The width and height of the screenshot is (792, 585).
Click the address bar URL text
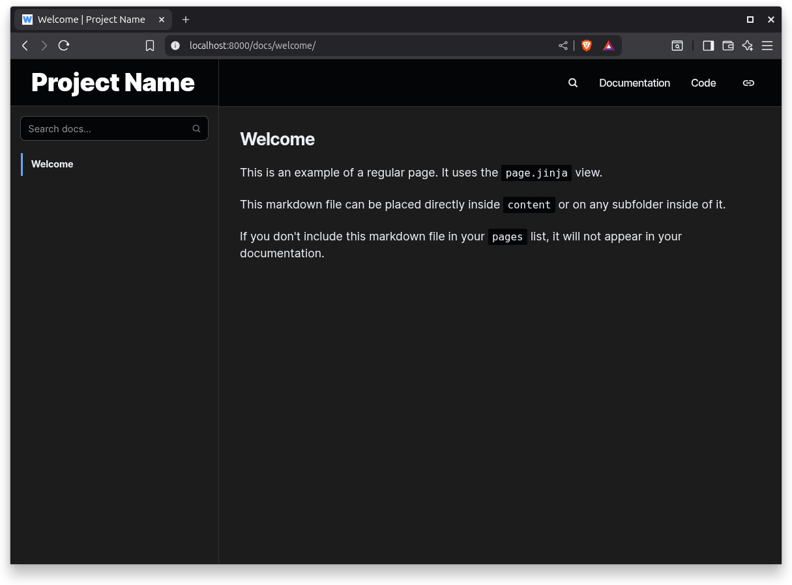(252, 46)
